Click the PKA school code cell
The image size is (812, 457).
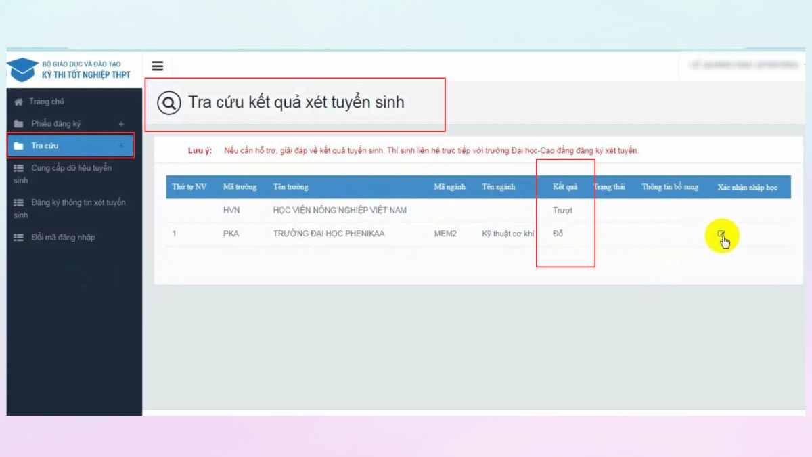231,234
